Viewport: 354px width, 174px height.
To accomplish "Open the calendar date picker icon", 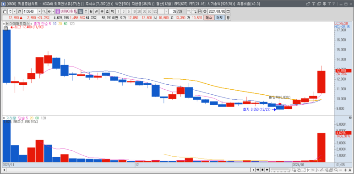I will point(228,11).
